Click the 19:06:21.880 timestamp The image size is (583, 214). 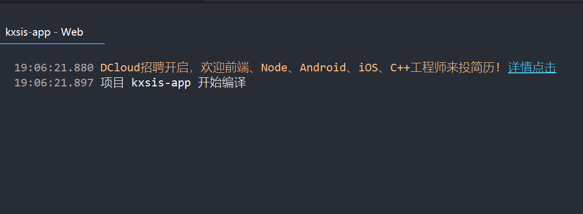tap(54, 68)
